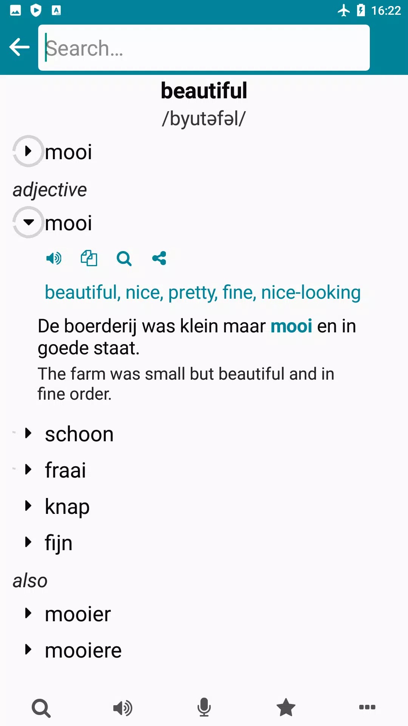Tap the back arrow beside search
The width and height of the screenshot is (408, 726).
coord(19,47)
